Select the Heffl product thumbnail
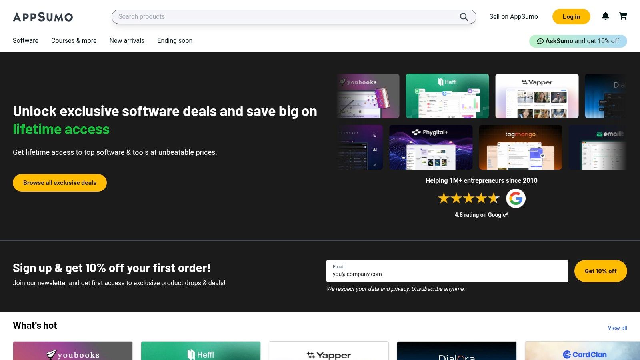This screenshot has height=360, width=640. (x=447, y=96)
